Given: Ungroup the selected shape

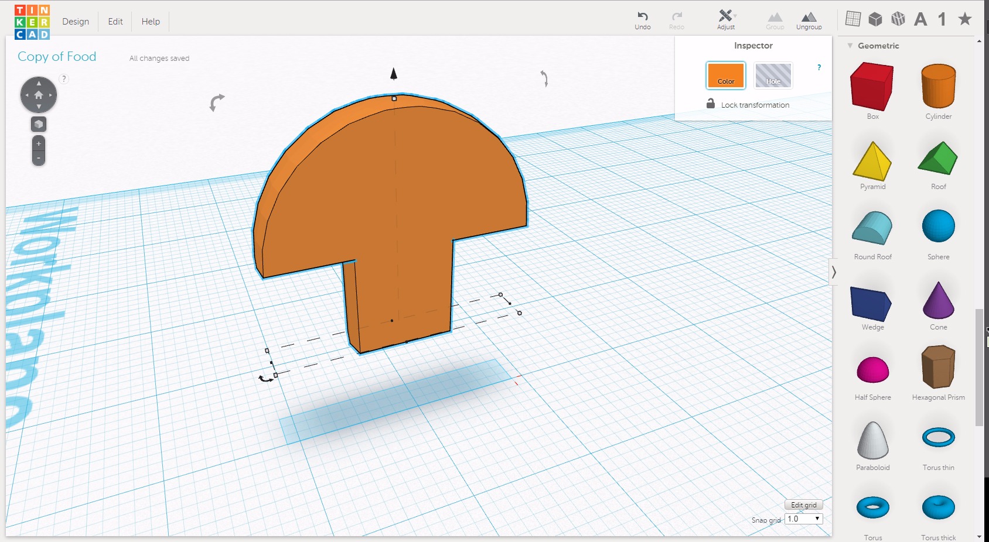Looking at the screenshot, I should click(809, 20).
